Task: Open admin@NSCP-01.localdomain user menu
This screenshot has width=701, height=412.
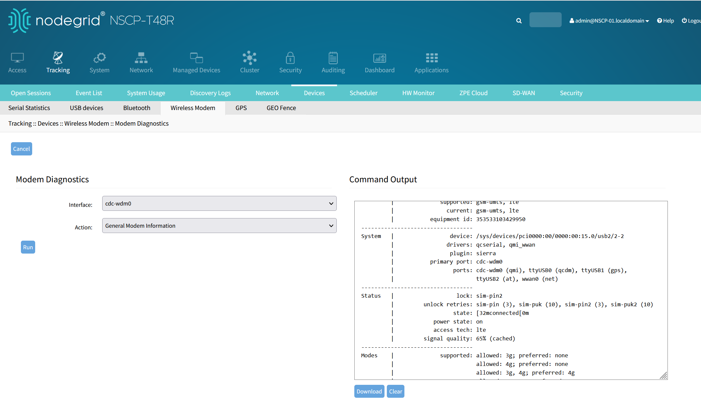Action: click(609, 21)
